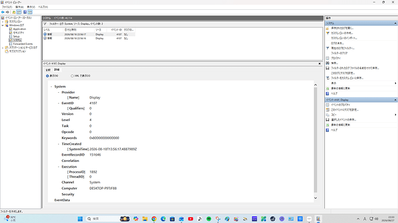This screenshot has height=223, width=398.
Task: Click refresh icon under システム actions
Action: click(x=328, y=89)
